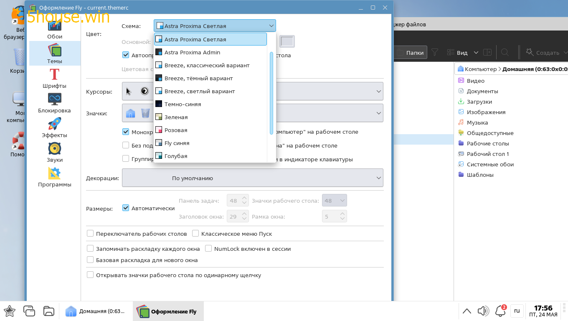Click Компьютер in file manager breadcrumb
Viewport: 568px width, 321px height.
pyautogui.click(x=480, y=69)
